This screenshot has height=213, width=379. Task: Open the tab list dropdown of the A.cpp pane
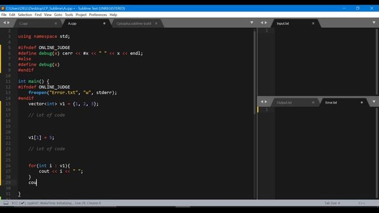(x=252, y=22)
